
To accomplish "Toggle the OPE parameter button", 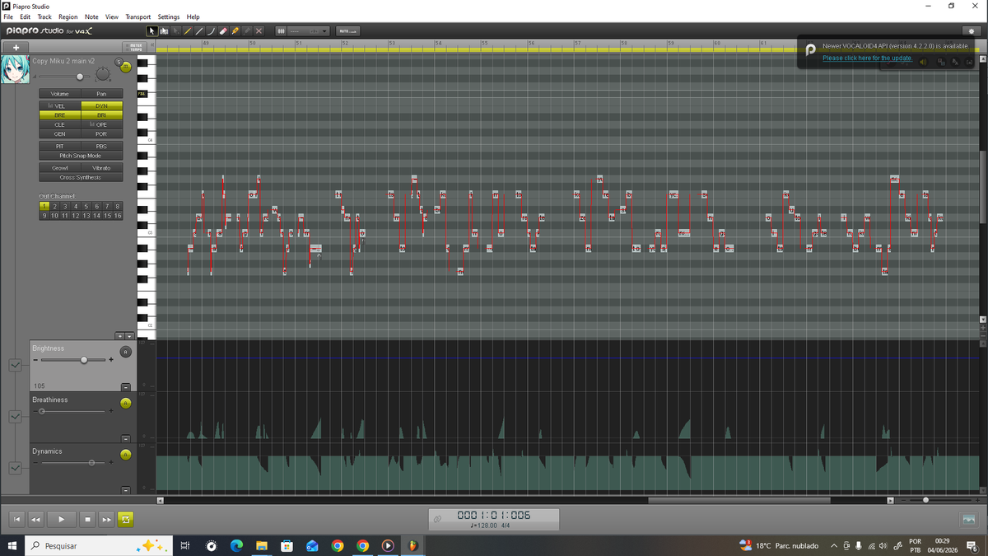I will pyautogui.click(x=101, y=124).
